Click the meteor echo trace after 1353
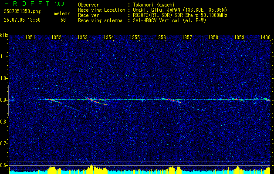274x174 pixels. [97, 101]
